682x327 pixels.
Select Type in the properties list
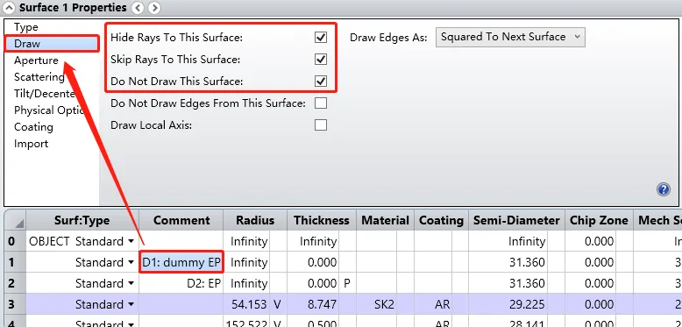(x=26, y=27)
